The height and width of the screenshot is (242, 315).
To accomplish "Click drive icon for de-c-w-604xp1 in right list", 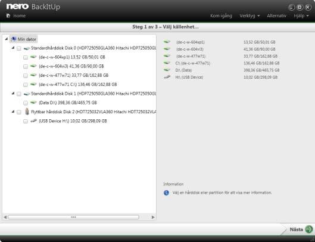I will (x=167, y=42).
